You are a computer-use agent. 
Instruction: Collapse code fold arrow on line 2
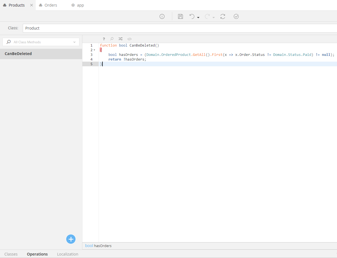[94, 50]
